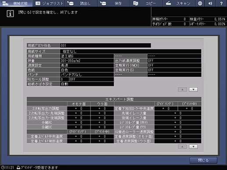Click the info icon beside the message
The image size is (227, 170).
(x=10, y=14)
